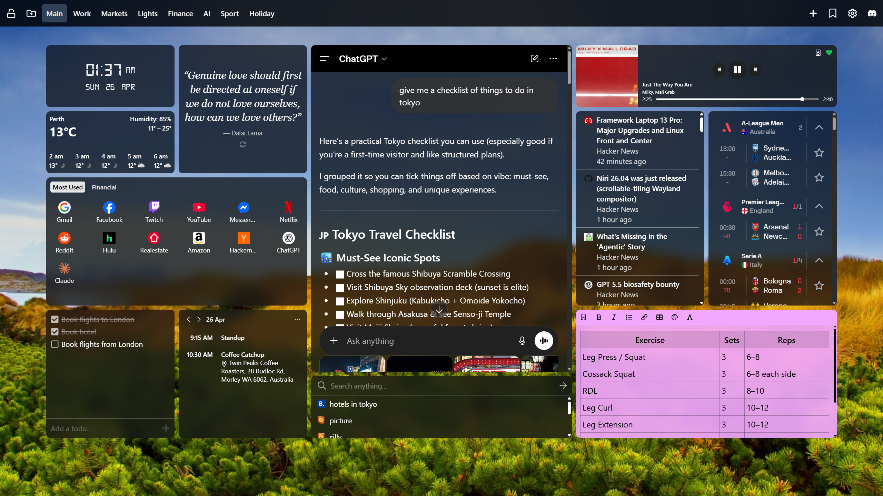The width and height of the screenshot is (883, 496).
Task: Switch to the Work tab
Action: pos(82,13)
